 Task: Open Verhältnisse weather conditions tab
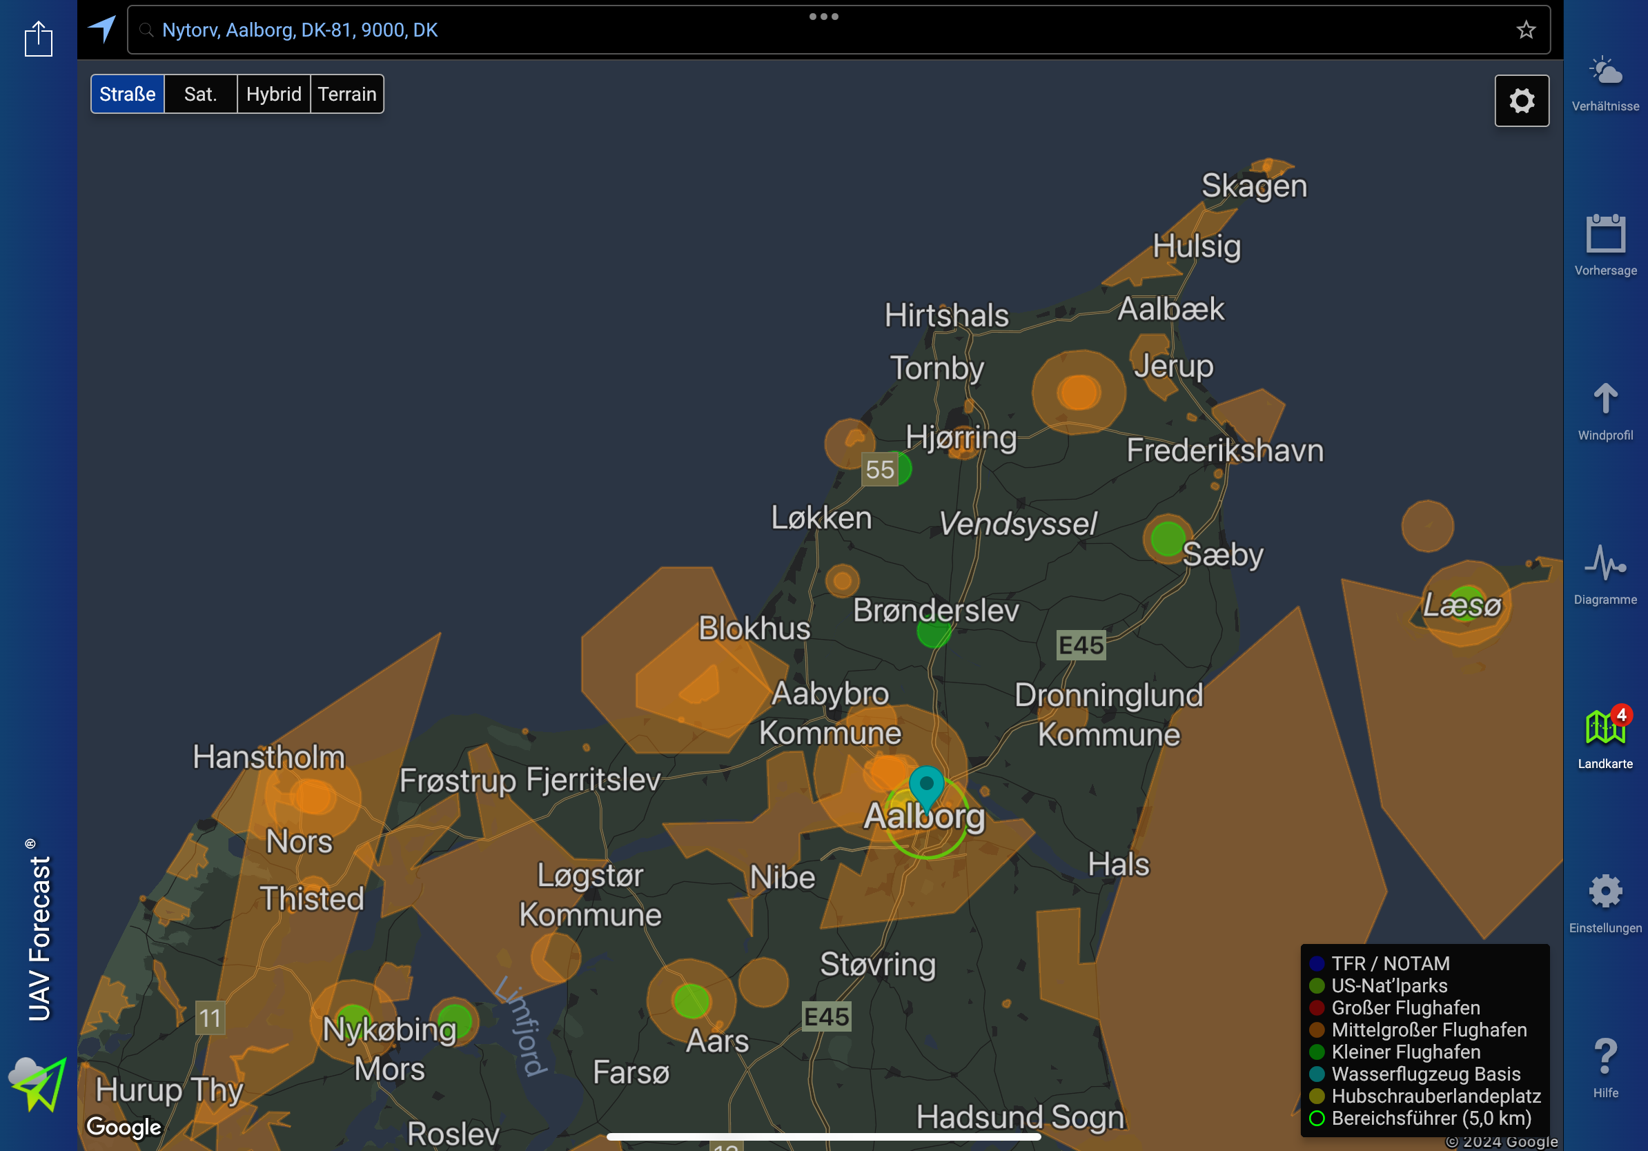click(x=1605, y=85)
